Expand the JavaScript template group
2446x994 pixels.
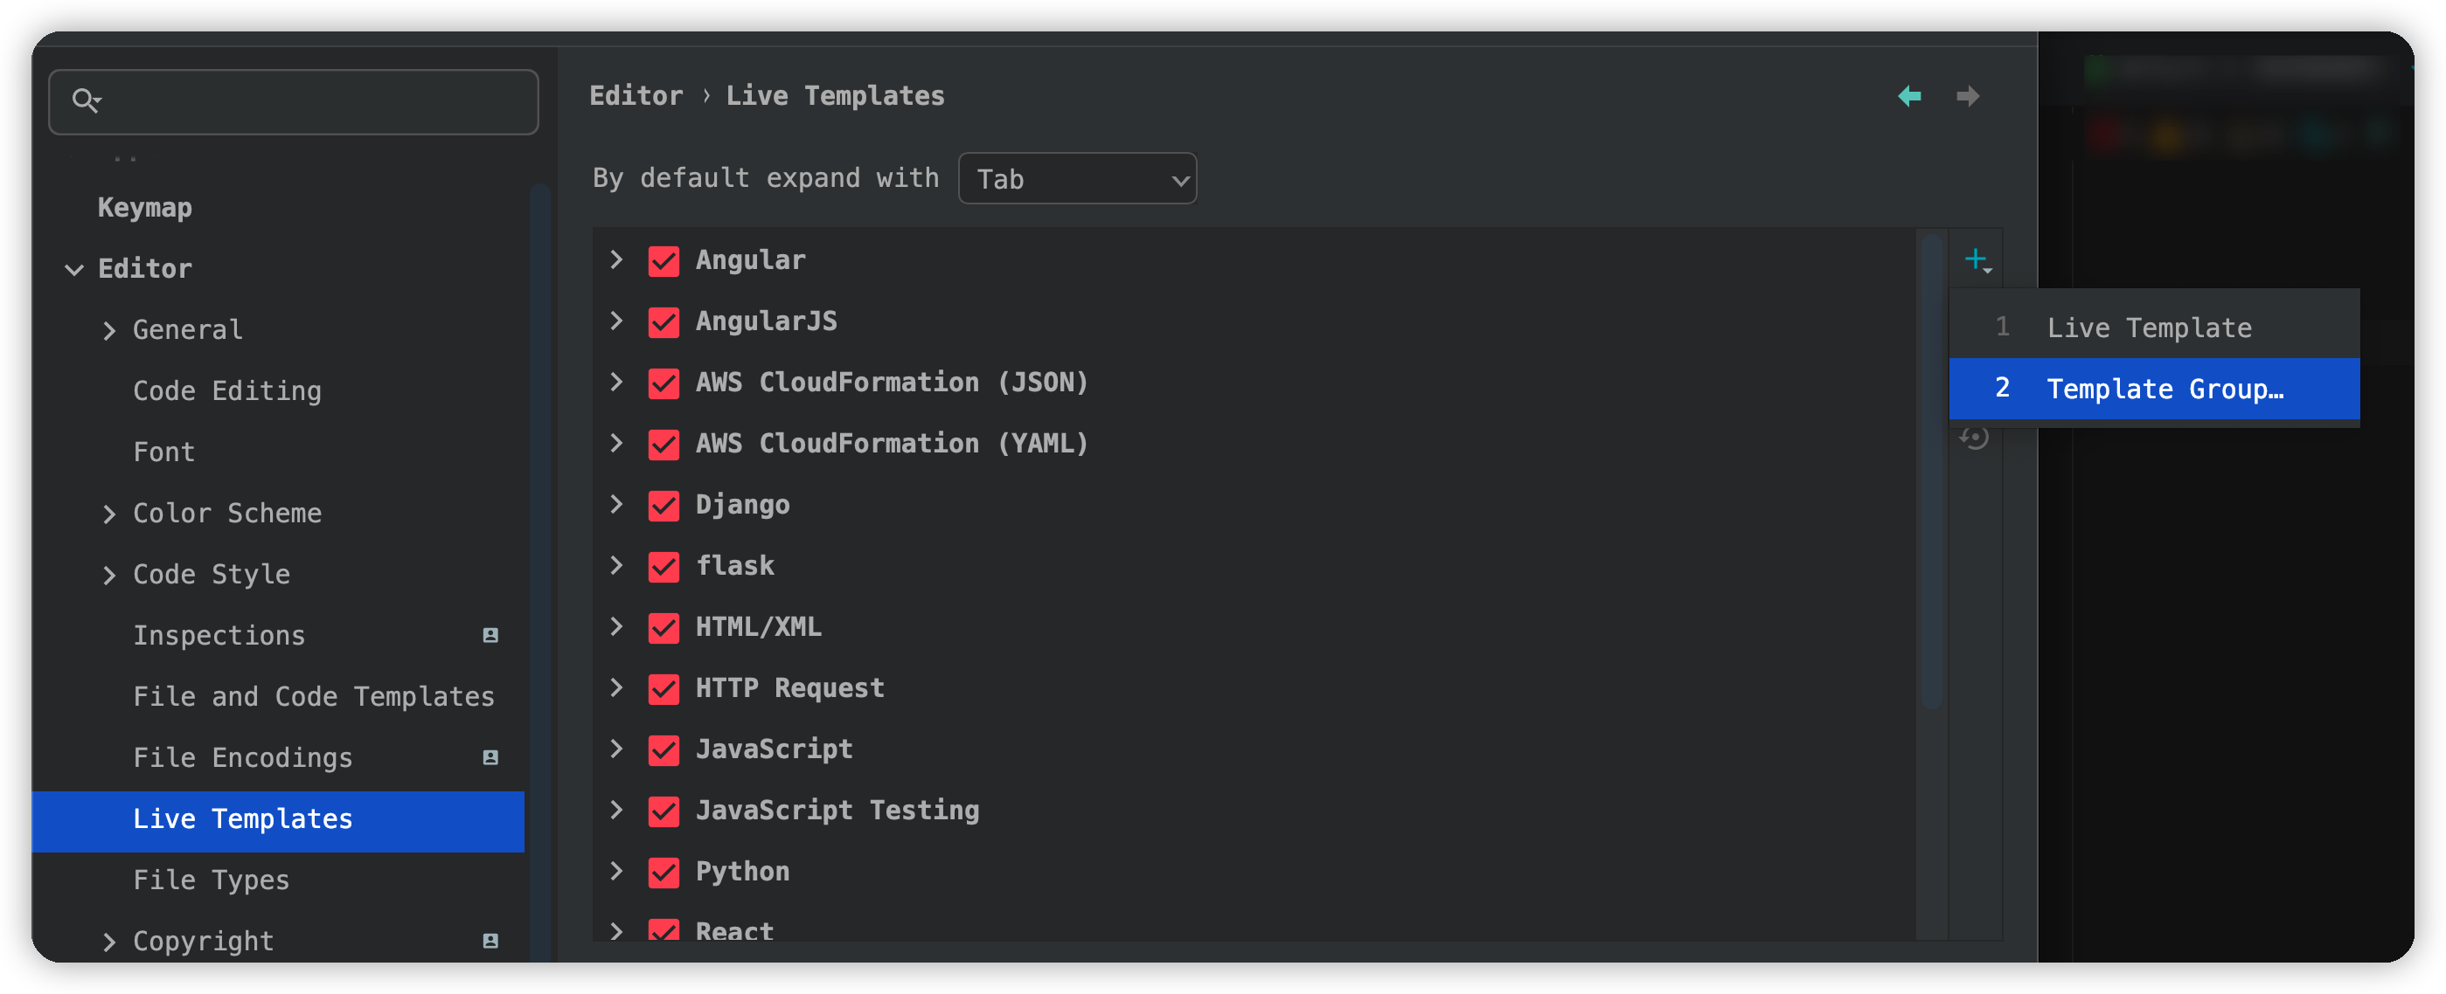point(616,749)
